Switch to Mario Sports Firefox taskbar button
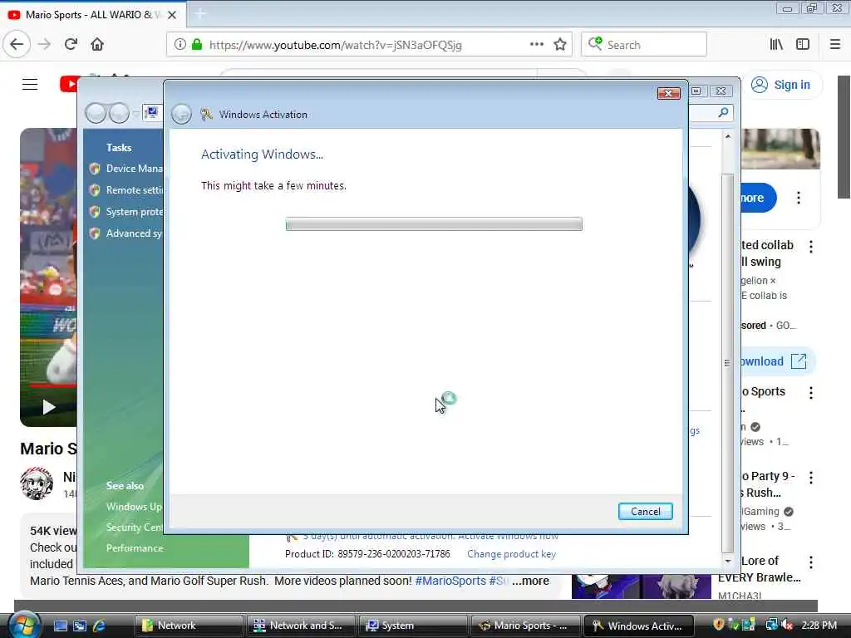 pyautogui.click(x=526, y=626)
